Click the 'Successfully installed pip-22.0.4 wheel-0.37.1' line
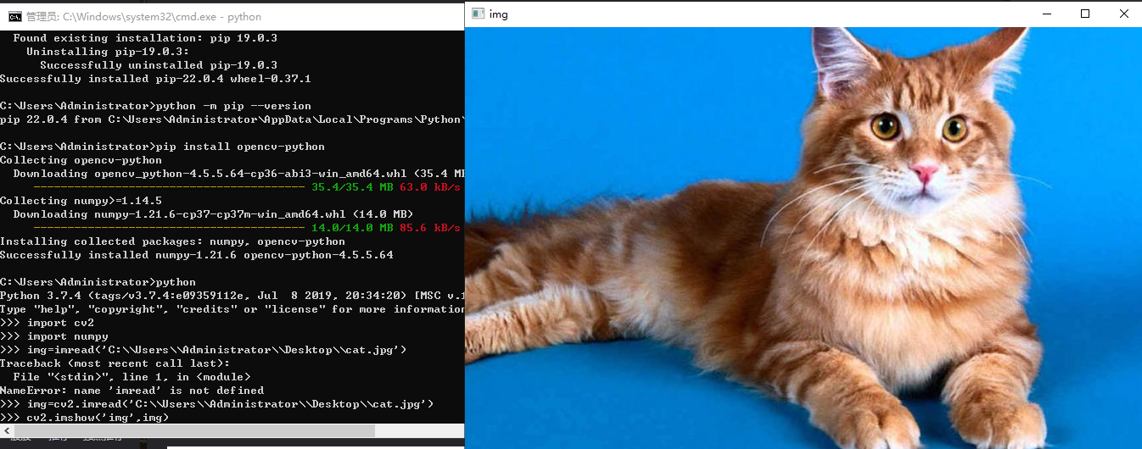This screenshot has width=1142, height=449. point(155,79)
